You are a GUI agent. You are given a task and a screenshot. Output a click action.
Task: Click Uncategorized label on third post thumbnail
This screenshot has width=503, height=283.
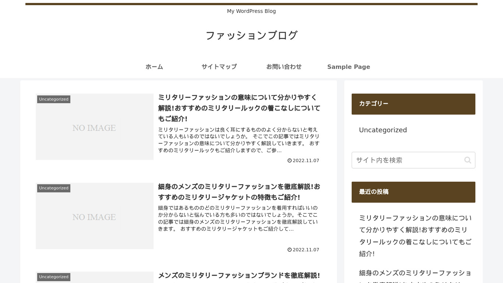(x=54, y=277)
